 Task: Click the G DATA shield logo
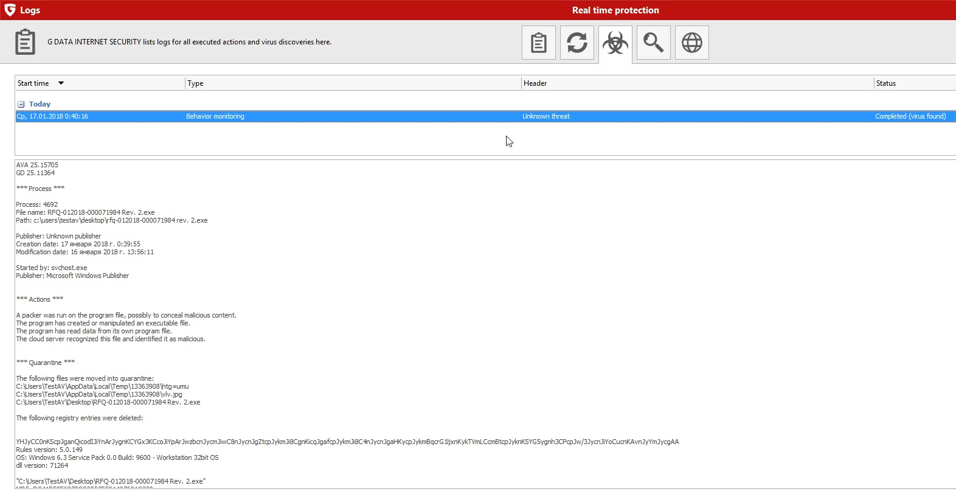click(x=10, y=10)
